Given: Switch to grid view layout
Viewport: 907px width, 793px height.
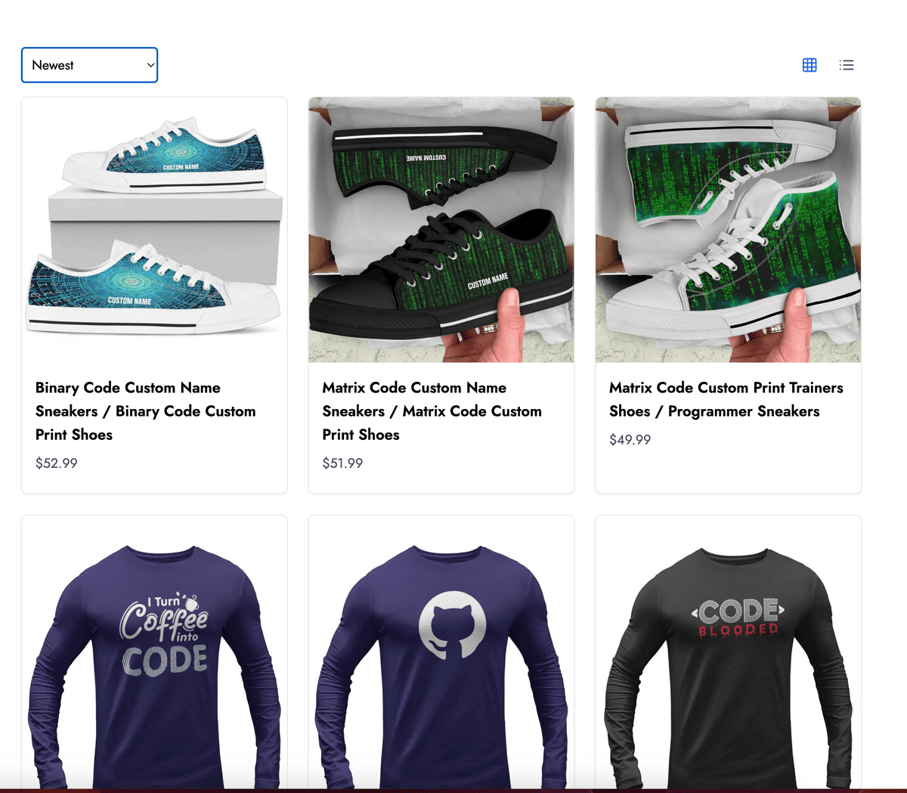Looking at the screenshot, I should [809, 65].
